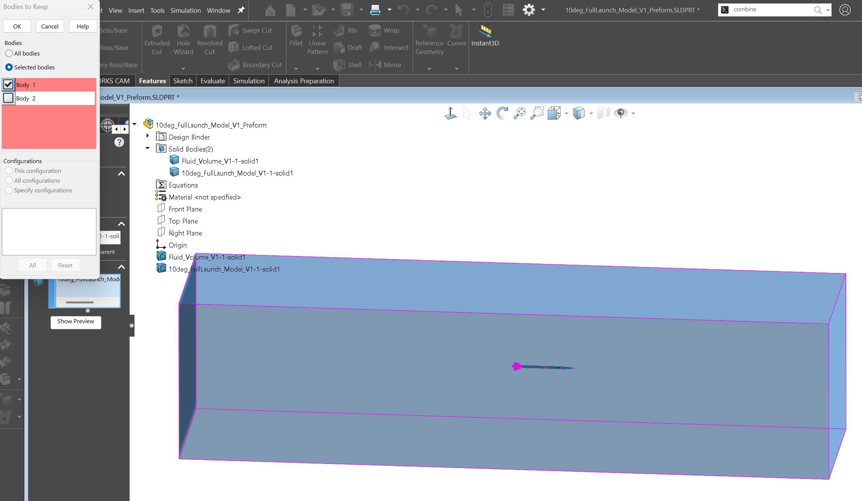862x501 pixels.
Task: Select the All bodies radio button
Action: coord(9,53)
